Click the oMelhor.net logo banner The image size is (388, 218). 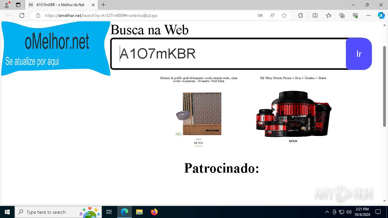point(56,48)
